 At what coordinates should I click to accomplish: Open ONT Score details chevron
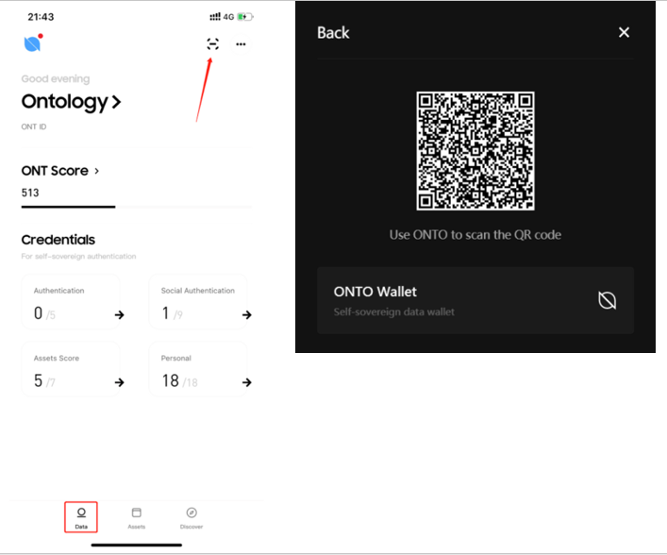pyautogui.click(x=96, y=171)
